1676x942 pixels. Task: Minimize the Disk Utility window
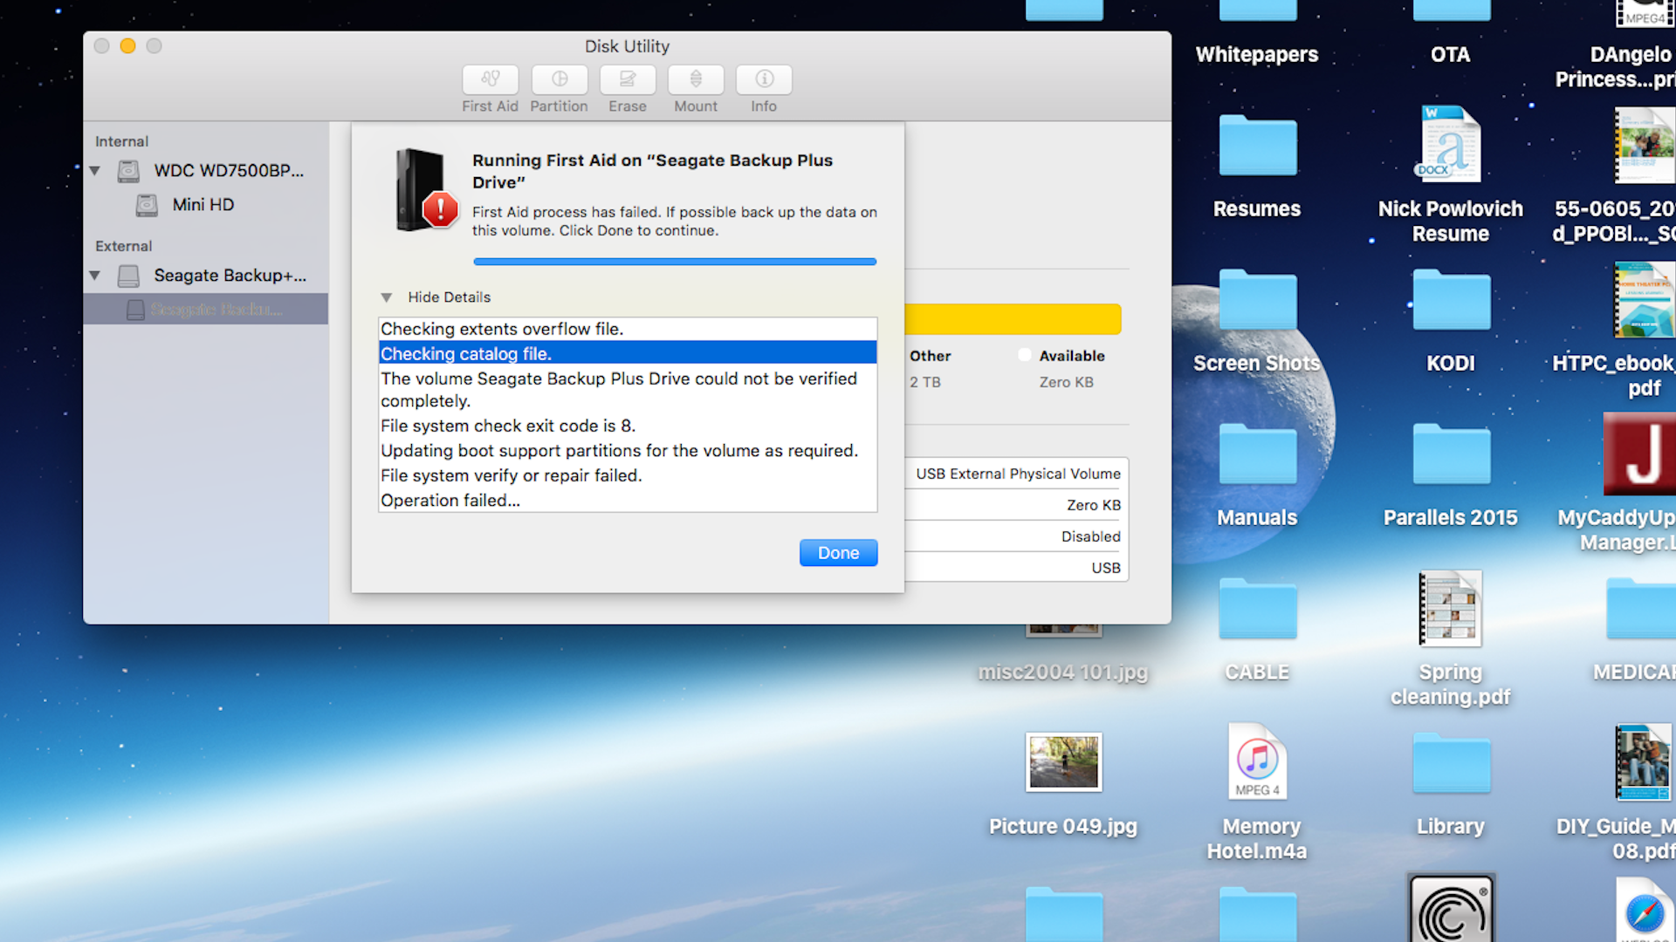tap(127, 46)
